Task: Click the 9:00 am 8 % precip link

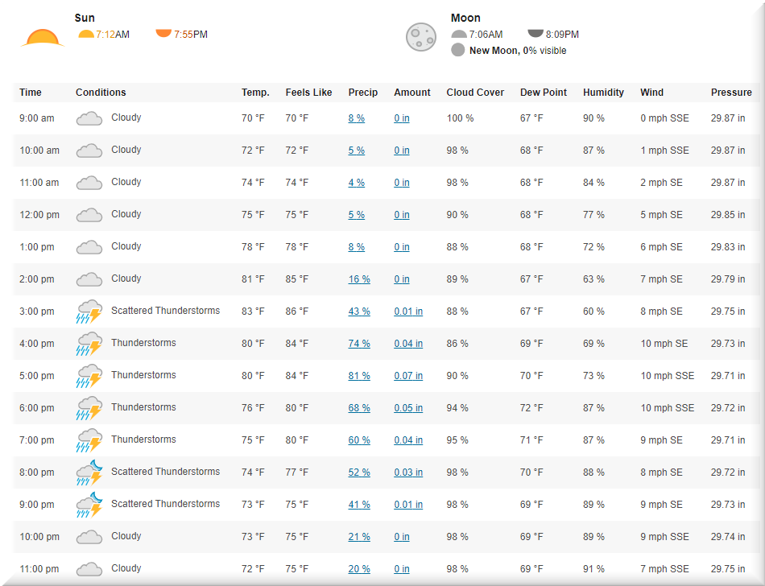Action: coord(356,118)
